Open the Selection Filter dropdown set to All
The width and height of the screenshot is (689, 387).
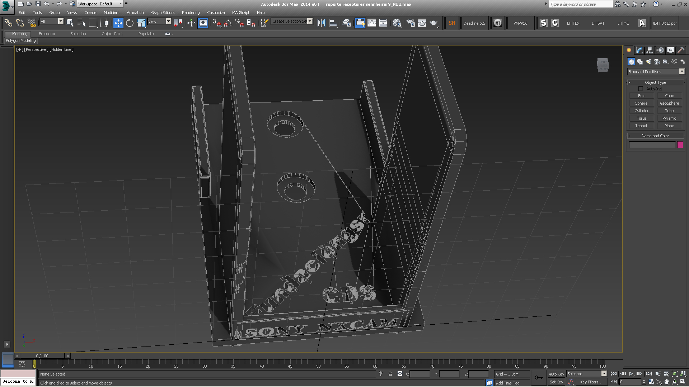[x=52, y=21]
